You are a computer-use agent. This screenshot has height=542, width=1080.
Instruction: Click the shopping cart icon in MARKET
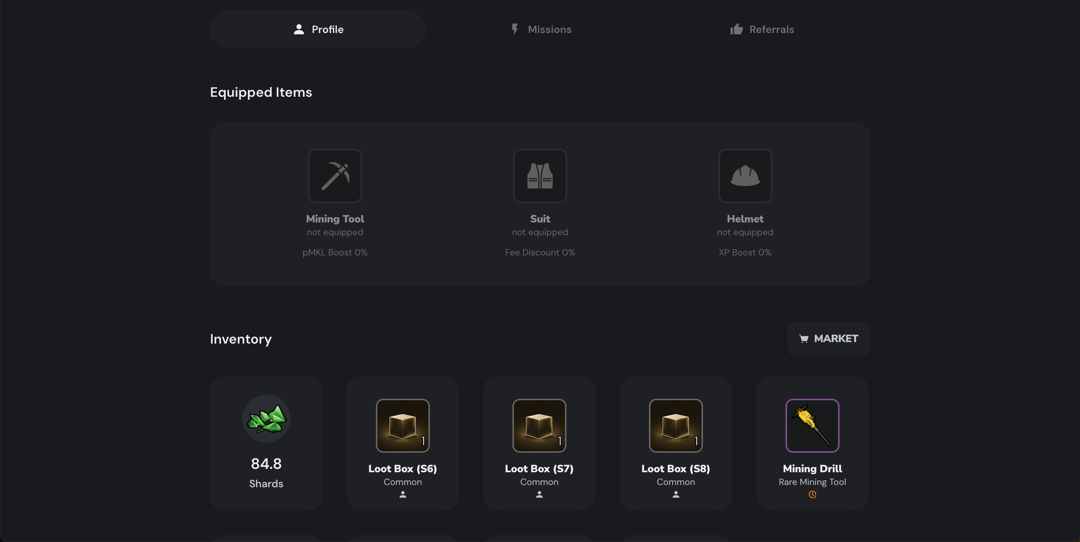pyautogui.click(x=803, y=339)
